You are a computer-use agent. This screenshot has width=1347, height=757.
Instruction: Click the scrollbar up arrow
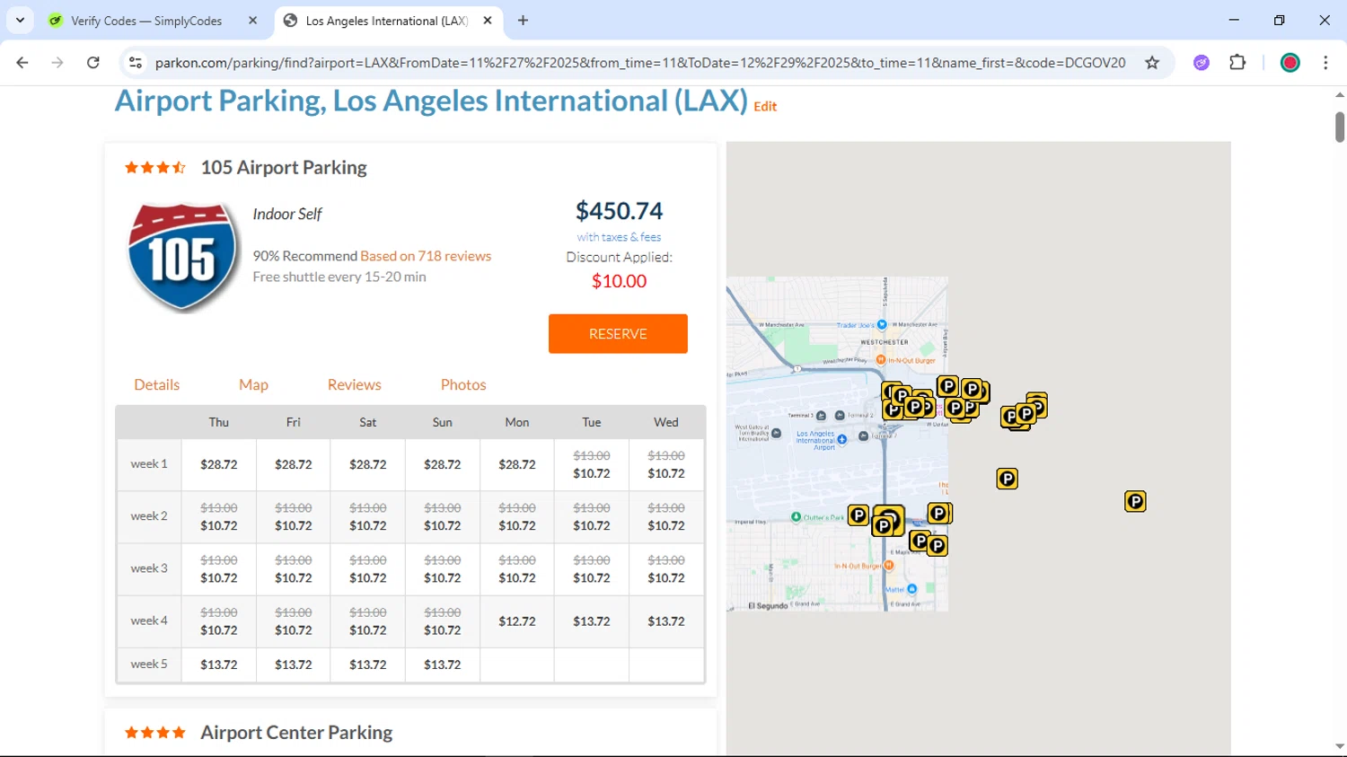[x=1340, y=94]
